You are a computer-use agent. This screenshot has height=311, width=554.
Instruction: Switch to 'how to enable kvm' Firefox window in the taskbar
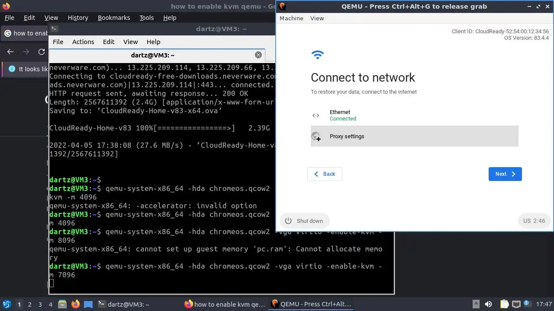[225, 304]
